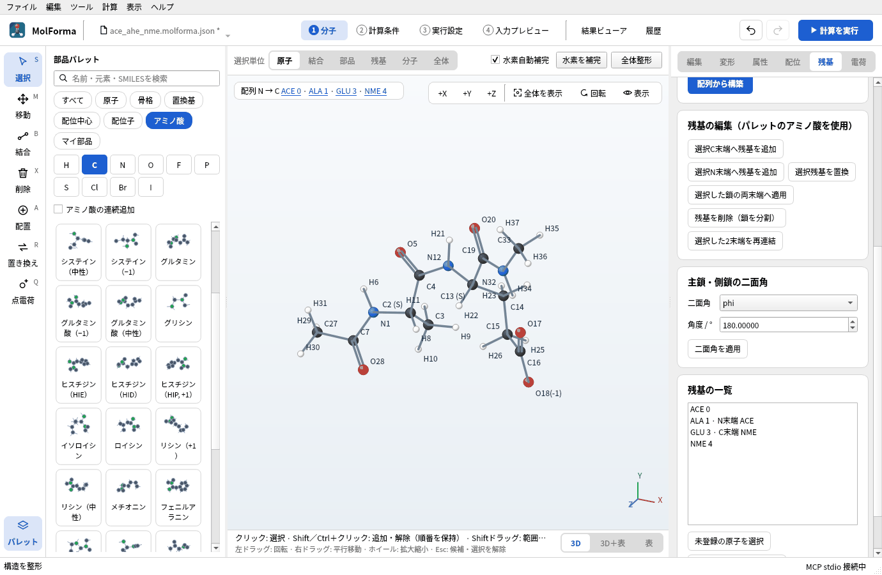Pick the 削除 trash tool
The image size is (882, 575).
click(23, 180)
